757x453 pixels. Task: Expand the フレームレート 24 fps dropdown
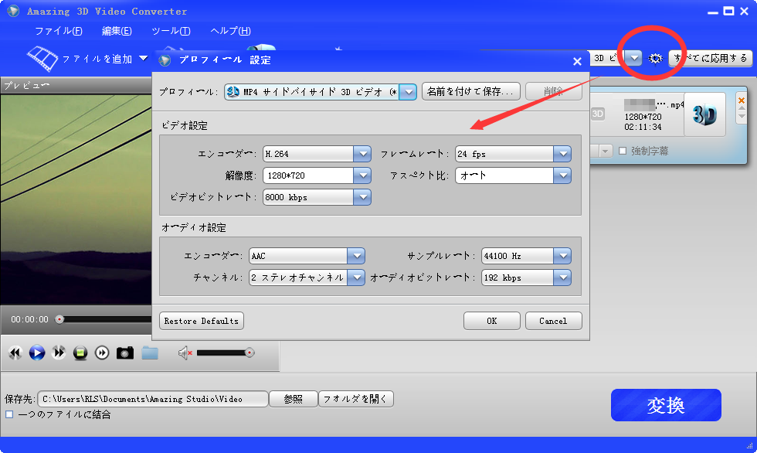pos(562,154)
